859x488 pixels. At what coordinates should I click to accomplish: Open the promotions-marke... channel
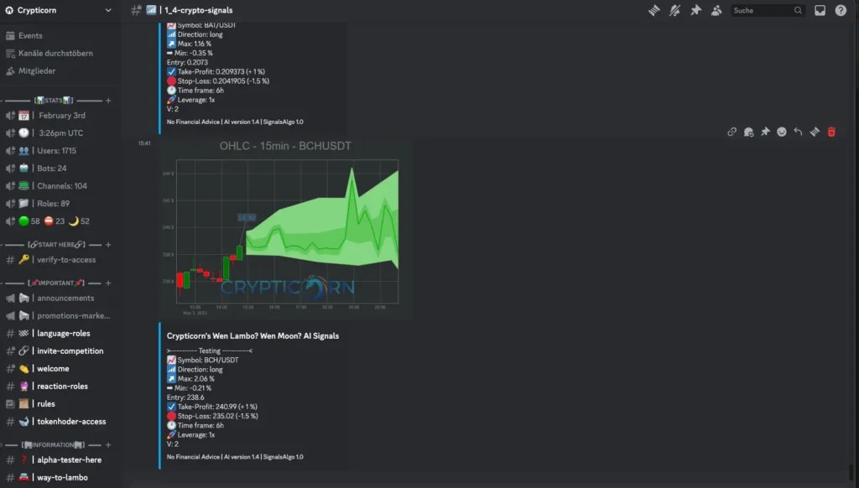[58, 315]
